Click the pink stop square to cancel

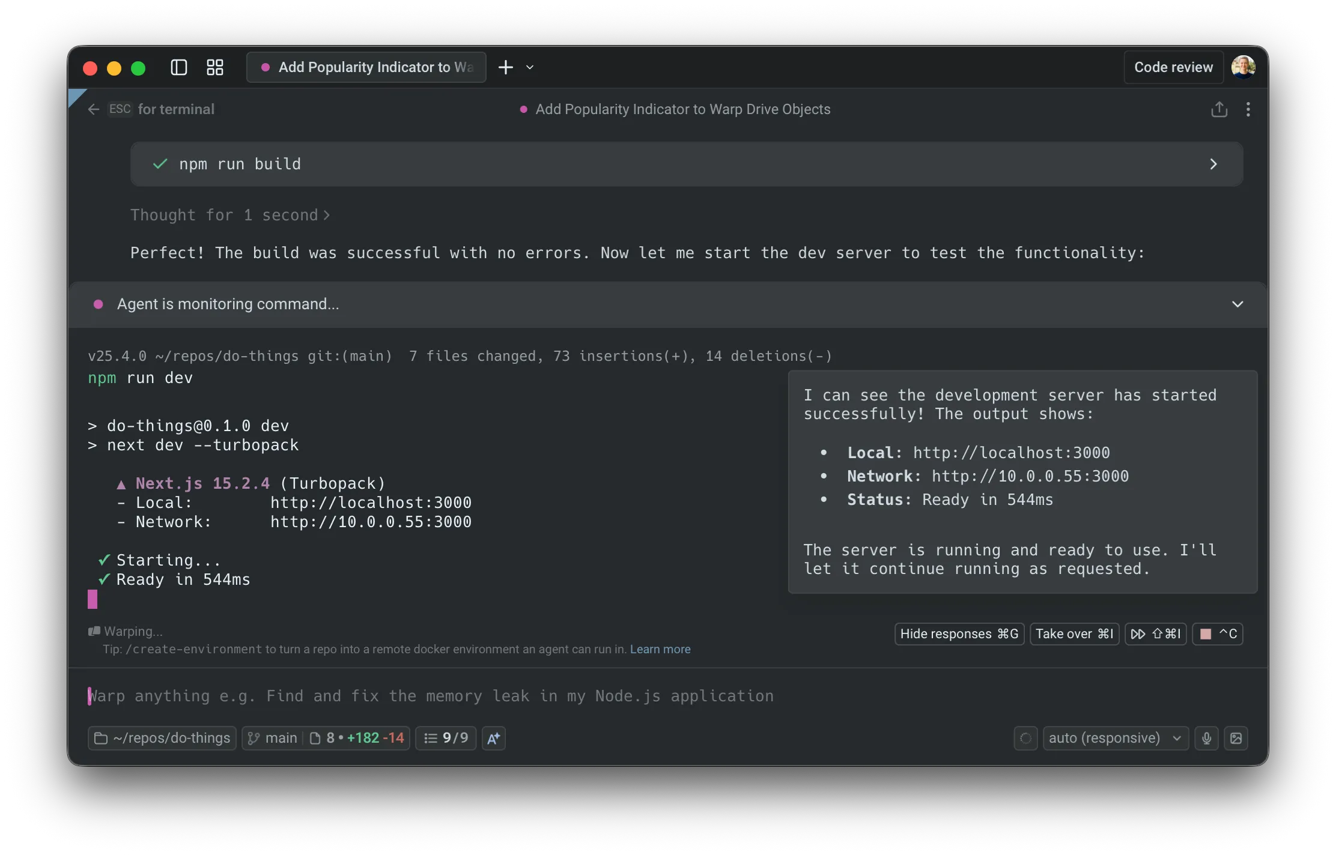tap(1206, 633)
